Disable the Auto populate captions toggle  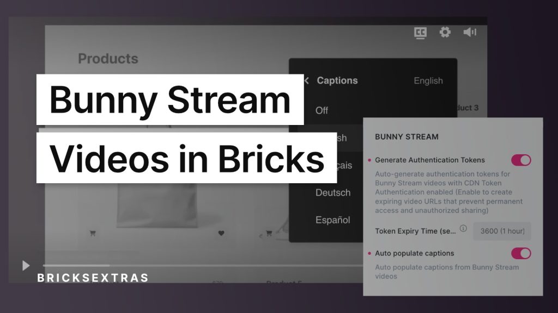520,253
